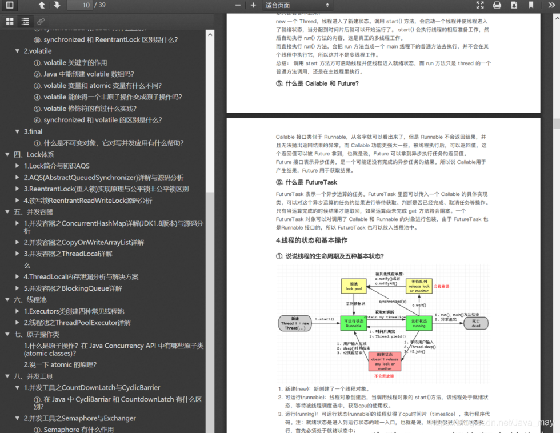Collapse the 五、并发容器 section
Screen dimensions: 560x433
[7, 212]
